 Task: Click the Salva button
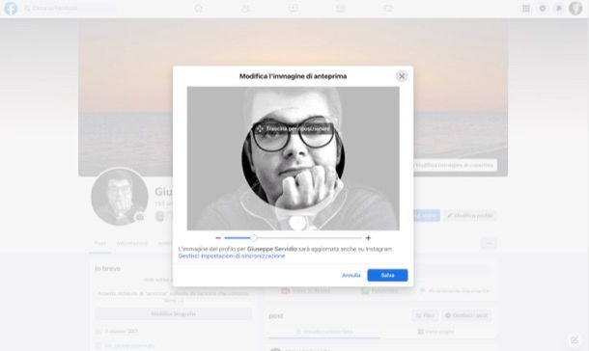pos(387,275)
